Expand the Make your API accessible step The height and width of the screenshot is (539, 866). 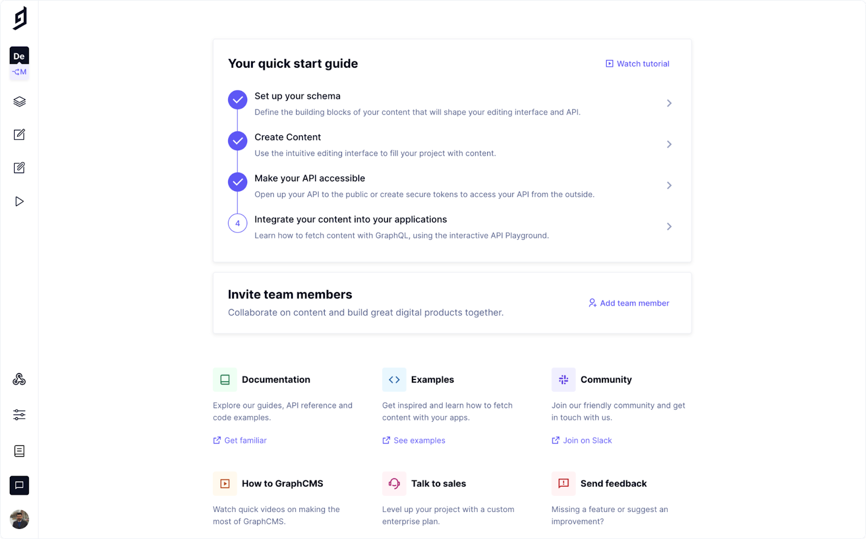(x=669, y=186)
